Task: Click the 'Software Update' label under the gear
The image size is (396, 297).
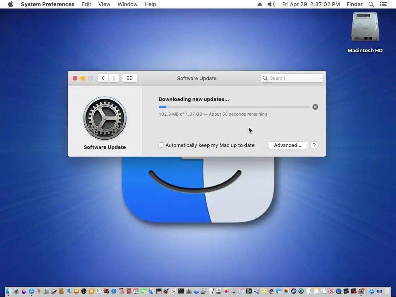Action: [x=104, y=147]
